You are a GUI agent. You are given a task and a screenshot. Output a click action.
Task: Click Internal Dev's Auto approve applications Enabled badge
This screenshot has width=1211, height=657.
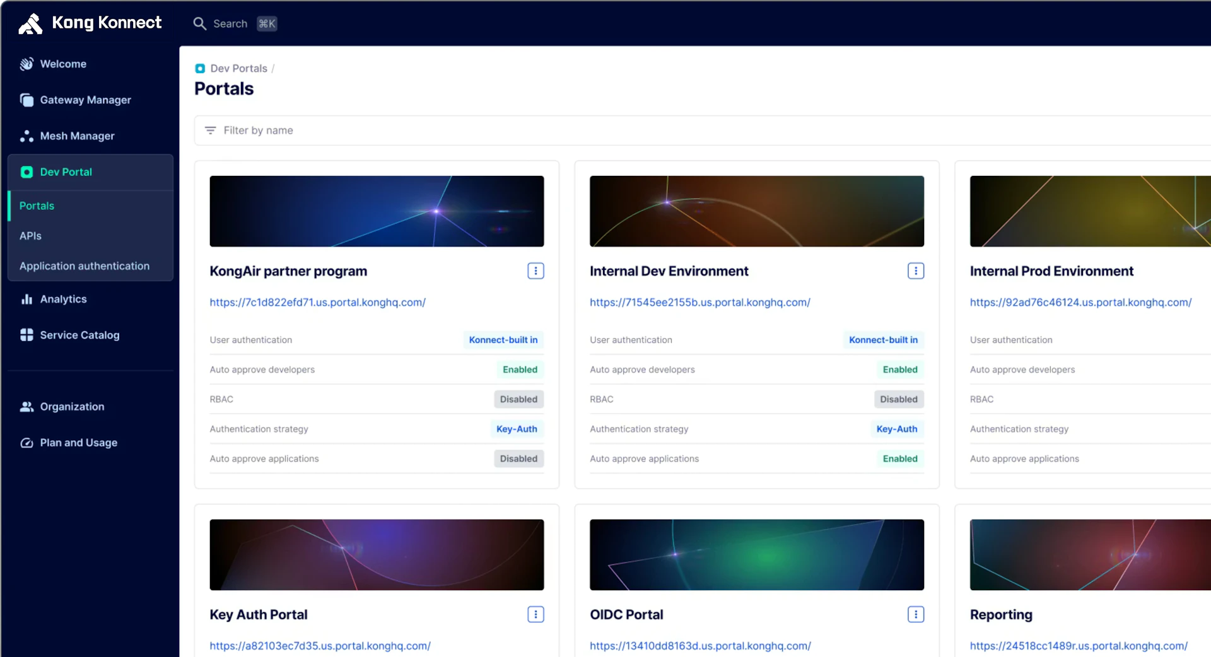(x=900, y=458)
